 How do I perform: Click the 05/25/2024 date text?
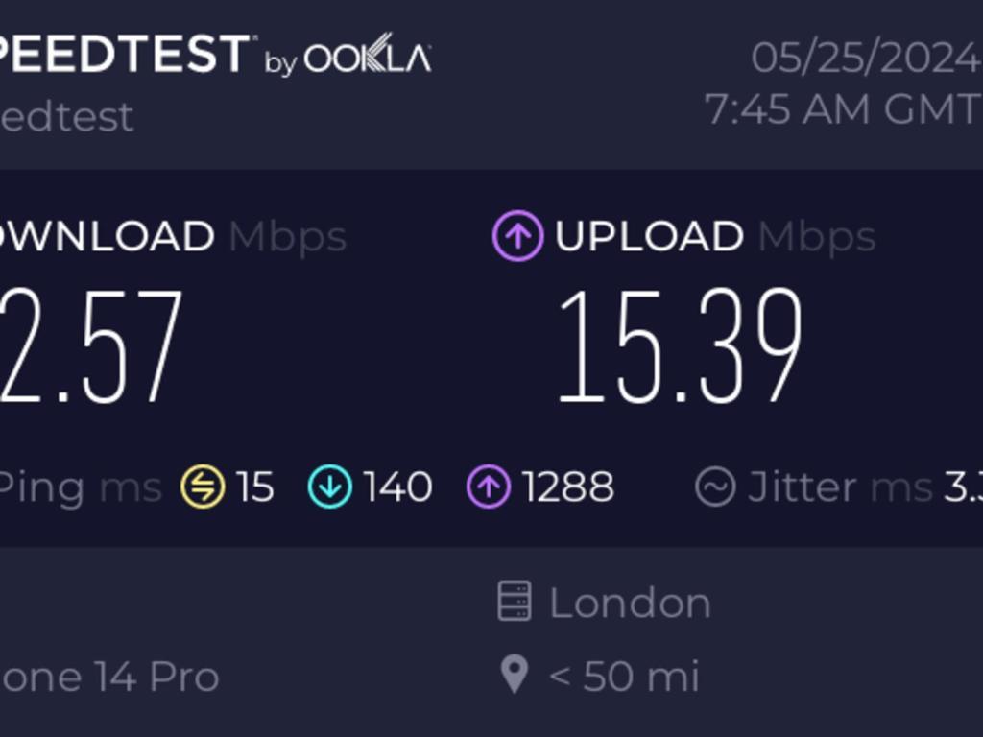[x=867, y=58]
